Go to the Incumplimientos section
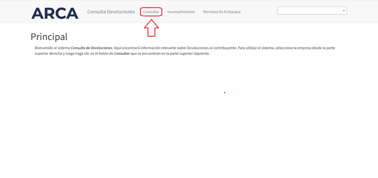Image resolution: width=378 pixels, height=178 pixels. click(x=181, y=12)
